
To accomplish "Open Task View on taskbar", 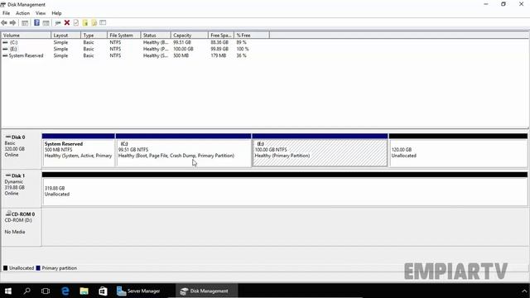I will coord(46,291).
